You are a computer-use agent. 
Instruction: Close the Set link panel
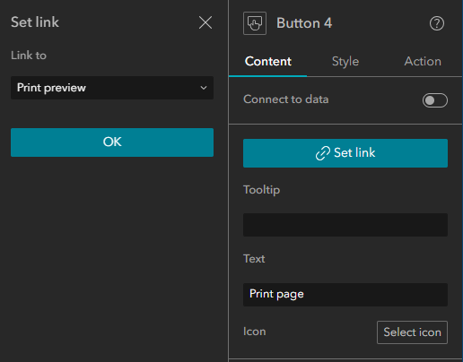tap(205, 22)
